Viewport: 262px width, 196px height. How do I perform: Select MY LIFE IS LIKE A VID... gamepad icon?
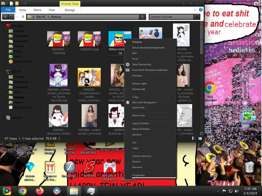pos(110,171)
